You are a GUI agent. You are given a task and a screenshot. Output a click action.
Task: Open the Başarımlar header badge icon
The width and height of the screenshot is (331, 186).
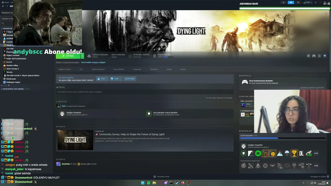coord(155,56)
